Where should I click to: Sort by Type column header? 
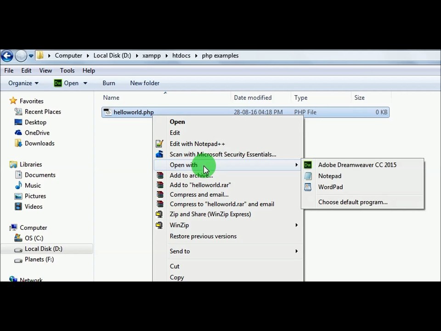(x=300, y=97)
